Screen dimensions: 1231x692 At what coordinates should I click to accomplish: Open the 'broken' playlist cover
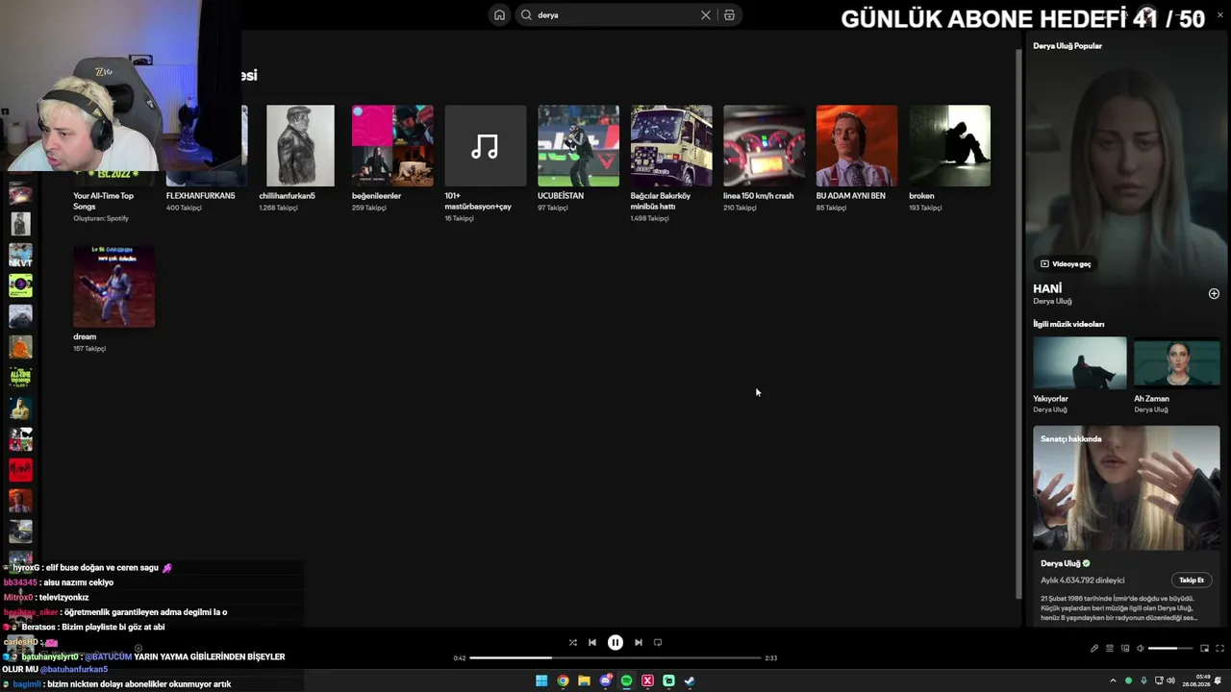[950, 146]
